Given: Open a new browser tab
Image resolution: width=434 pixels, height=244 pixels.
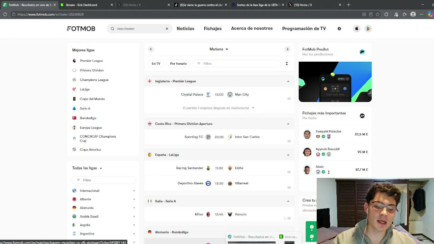Looking at the screenshot, I should [349, 5].
